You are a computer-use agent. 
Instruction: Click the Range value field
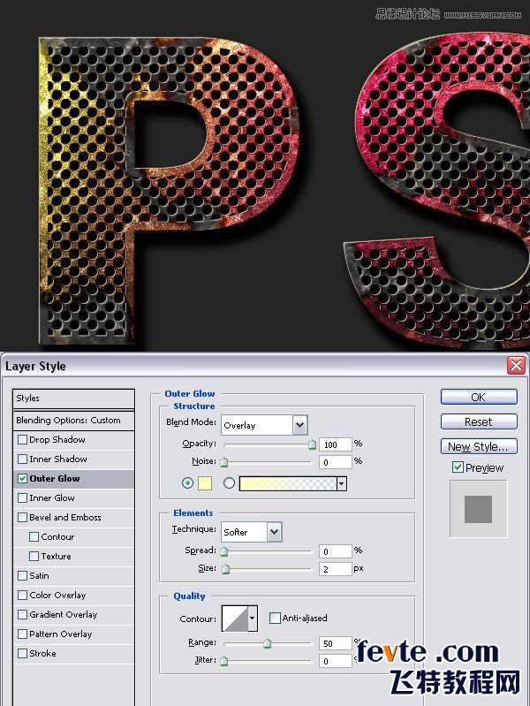(336, 643)
